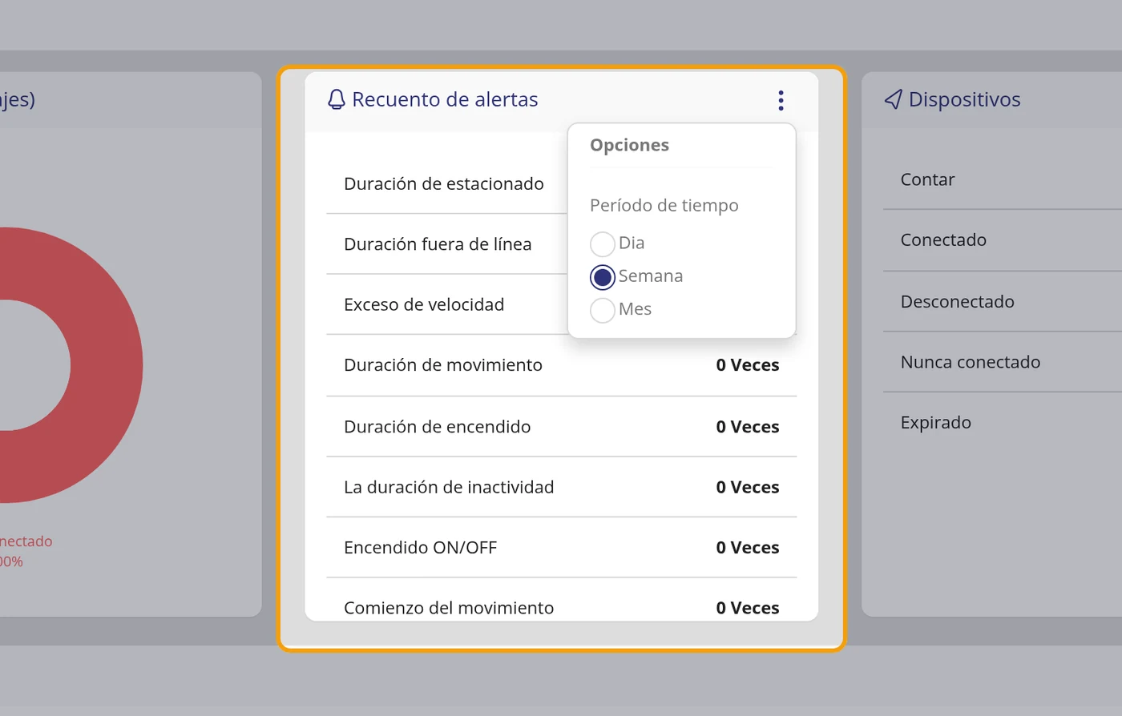Viewport: 1122px width, 716px height.
Task: Select the Comienzo del movimiento alert row
Action: pyautogui.click(x=562, y=600)
